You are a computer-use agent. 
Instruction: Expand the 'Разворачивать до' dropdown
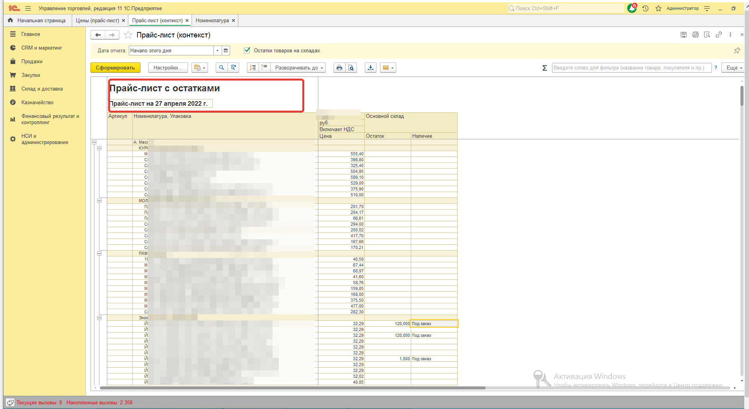(299, 68)
